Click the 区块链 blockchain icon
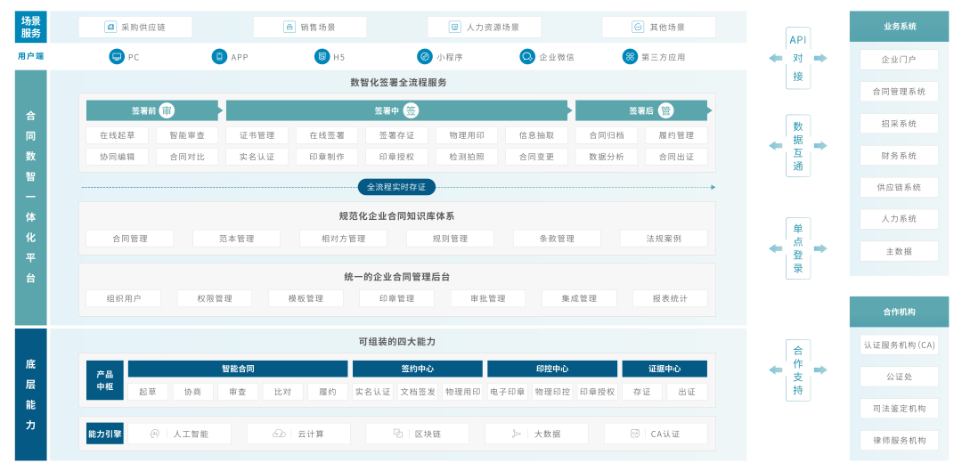This screenshot has width=962, height=471. (398, 434)
